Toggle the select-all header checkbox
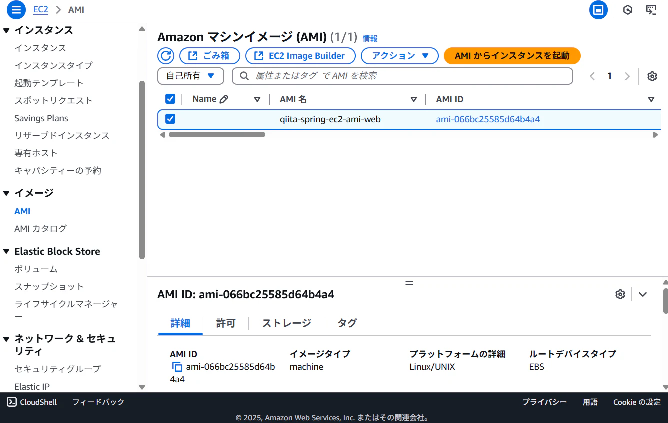 tap(170, 99)
